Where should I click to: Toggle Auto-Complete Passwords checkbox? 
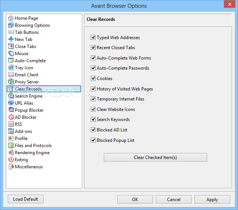point(93,68)
